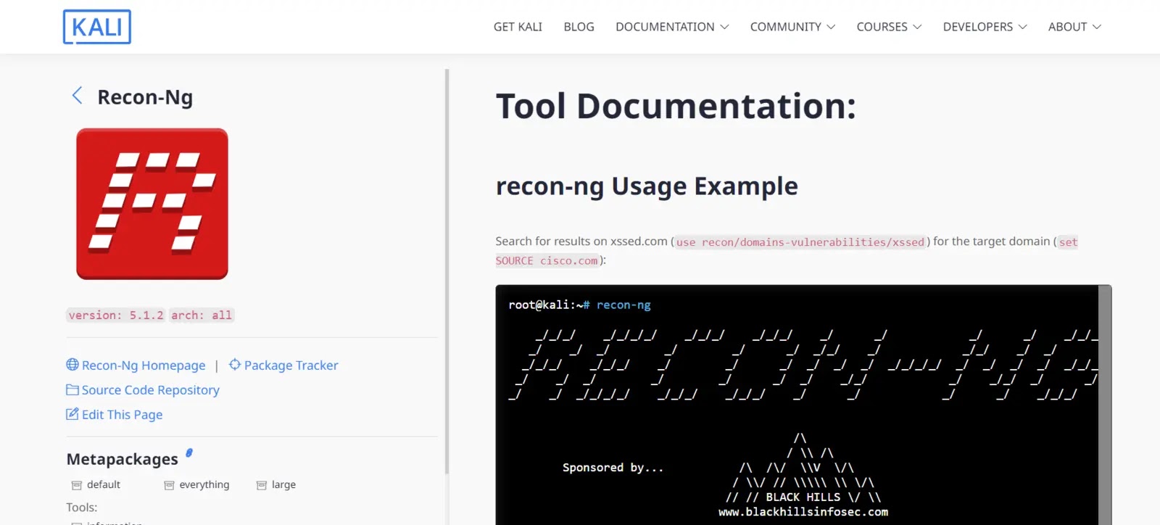Click the Recon-Ng sidebar title
This screenshot has width=1160, height=525.
tap(145, 97)
